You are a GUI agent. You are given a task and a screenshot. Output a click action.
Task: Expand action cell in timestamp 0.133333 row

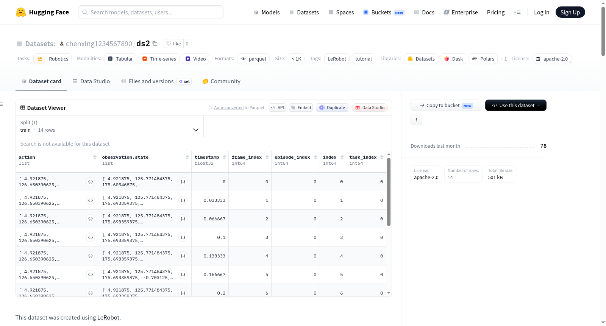tap(91, 256)
